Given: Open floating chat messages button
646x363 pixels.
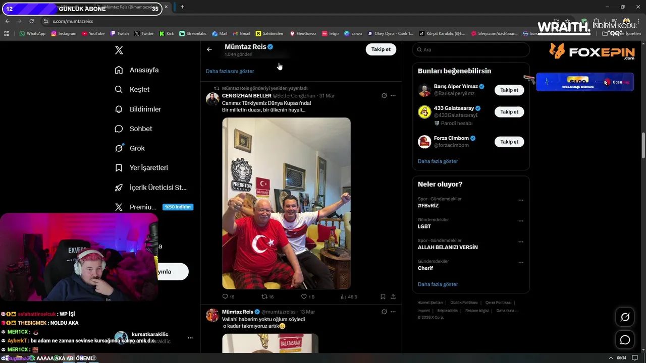Looking at the screenshot, I should [x=625, y=340].
